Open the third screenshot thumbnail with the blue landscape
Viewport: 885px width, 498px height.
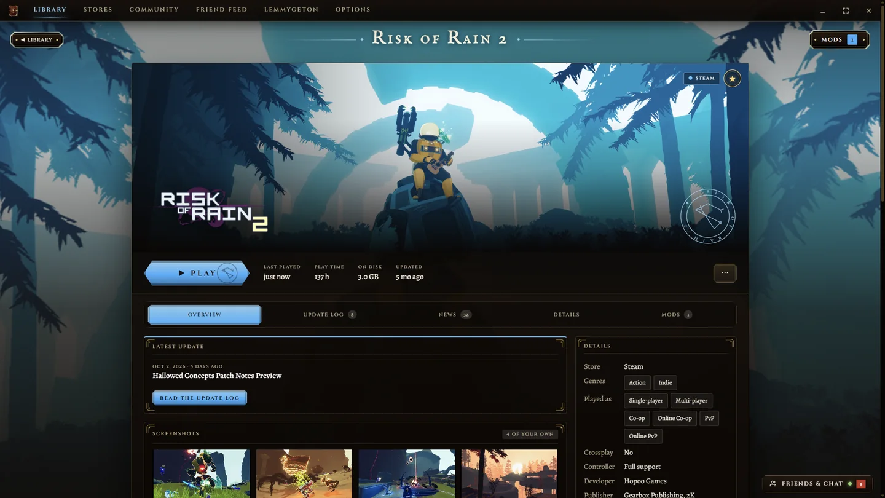[x=407, y=473]
